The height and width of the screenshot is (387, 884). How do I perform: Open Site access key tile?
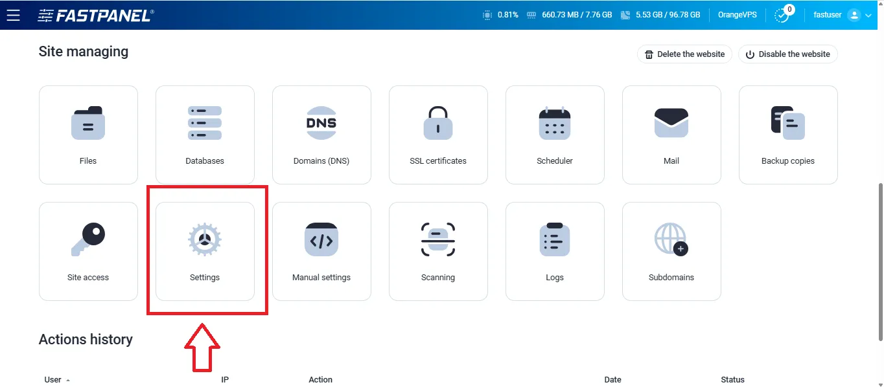pyautogui.click(x=88, y=251)
